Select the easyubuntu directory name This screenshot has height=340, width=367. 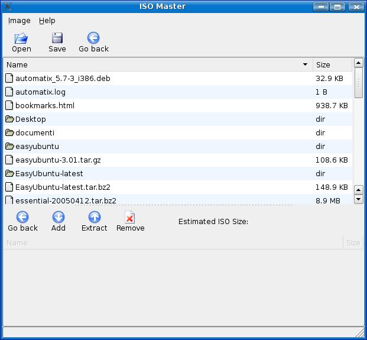[x=37, y=146]
